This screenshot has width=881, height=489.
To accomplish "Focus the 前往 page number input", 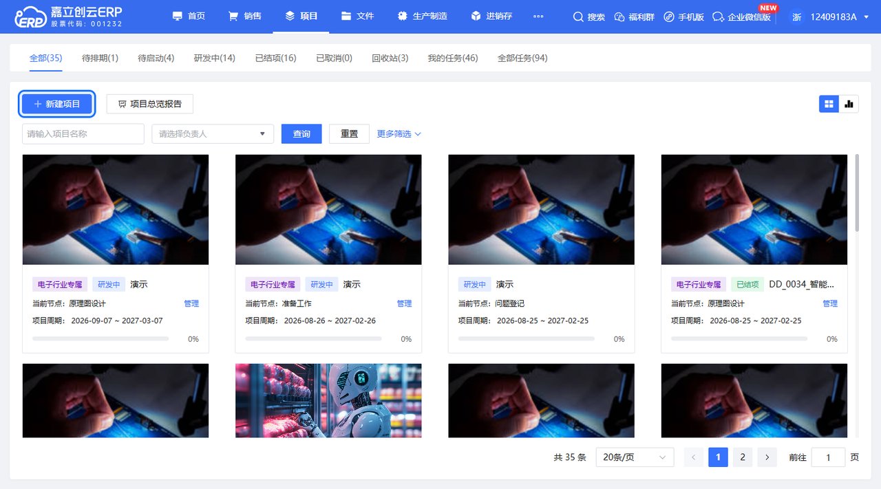I will 828,457.
